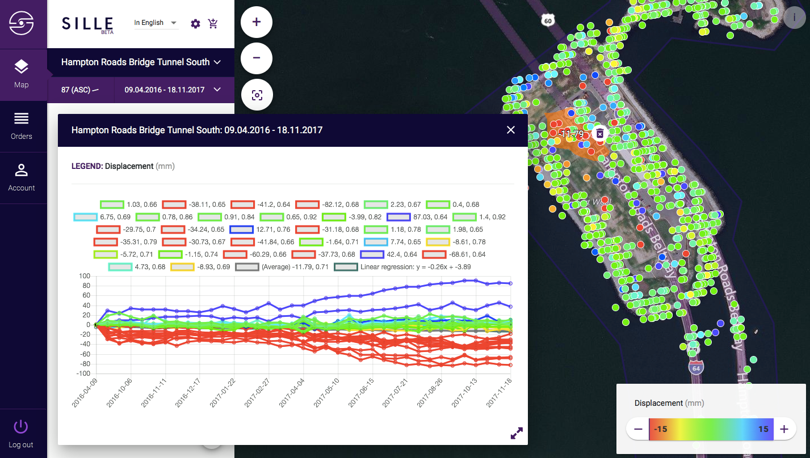Toggle the -68.61, 0.64 legend series
The image size is (810, 458).
coord(454,255)
